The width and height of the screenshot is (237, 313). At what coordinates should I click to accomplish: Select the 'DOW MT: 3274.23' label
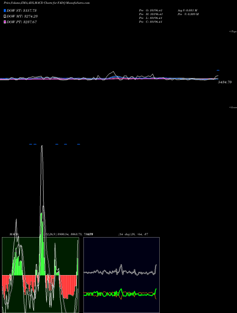[22, 17]
